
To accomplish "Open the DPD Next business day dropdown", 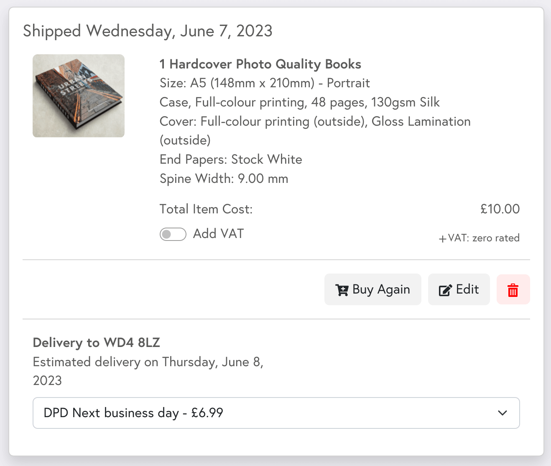I will 276,413.
